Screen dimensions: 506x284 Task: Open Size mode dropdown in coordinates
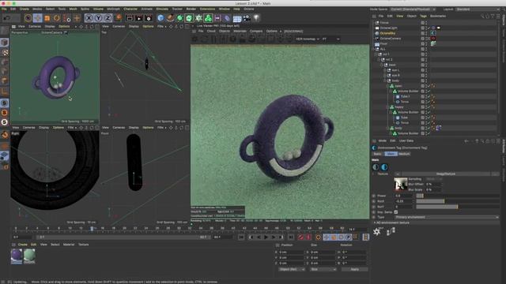323,269
